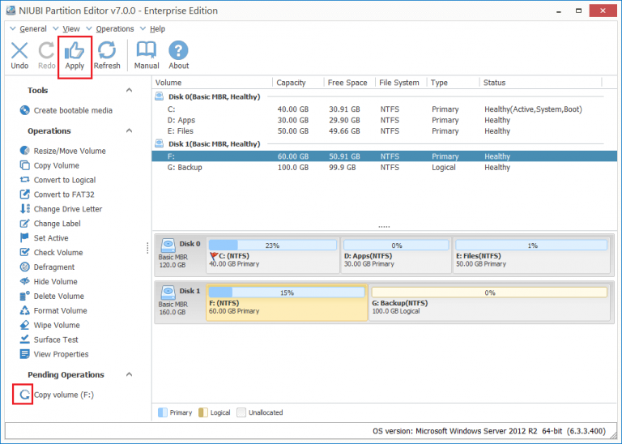The image size is (622, 444).
Task: Select the F: volume row
Action: pyautogui.click(x=384, y=156)
